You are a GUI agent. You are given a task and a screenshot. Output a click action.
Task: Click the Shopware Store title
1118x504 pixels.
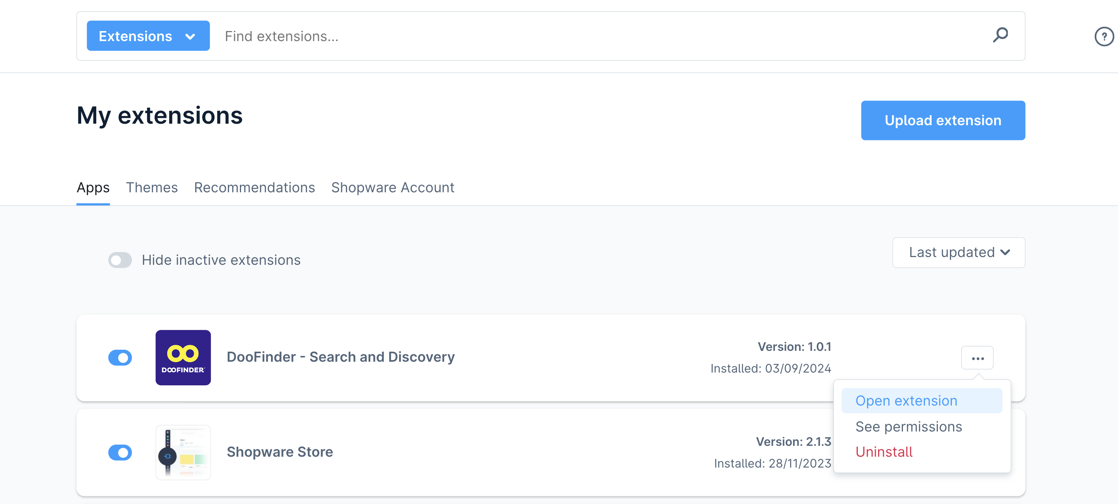(x=280, y=452)
